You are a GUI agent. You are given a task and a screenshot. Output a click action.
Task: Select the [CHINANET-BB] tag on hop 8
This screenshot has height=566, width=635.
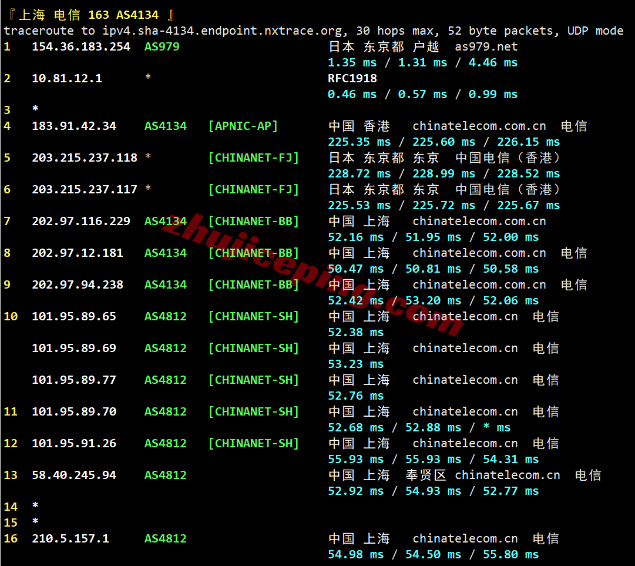[x=254, y=253]
